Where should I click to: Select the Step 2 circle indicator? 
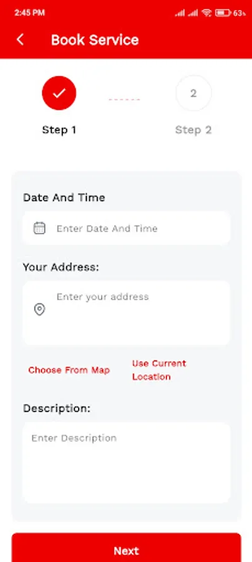pyautogui.click(x=193, y=93)
